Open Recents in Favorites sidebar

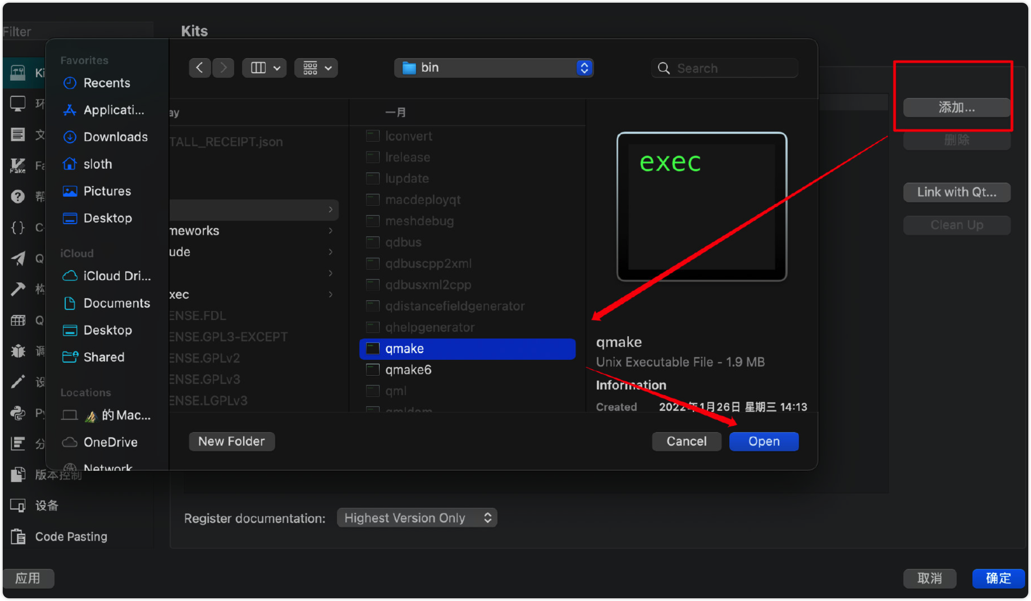coord(107,83)
